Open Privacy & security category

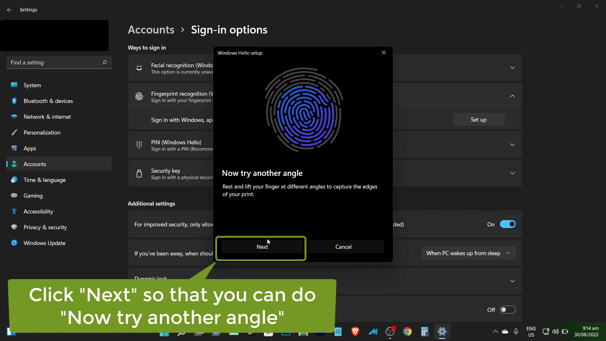tap(59, 227)
